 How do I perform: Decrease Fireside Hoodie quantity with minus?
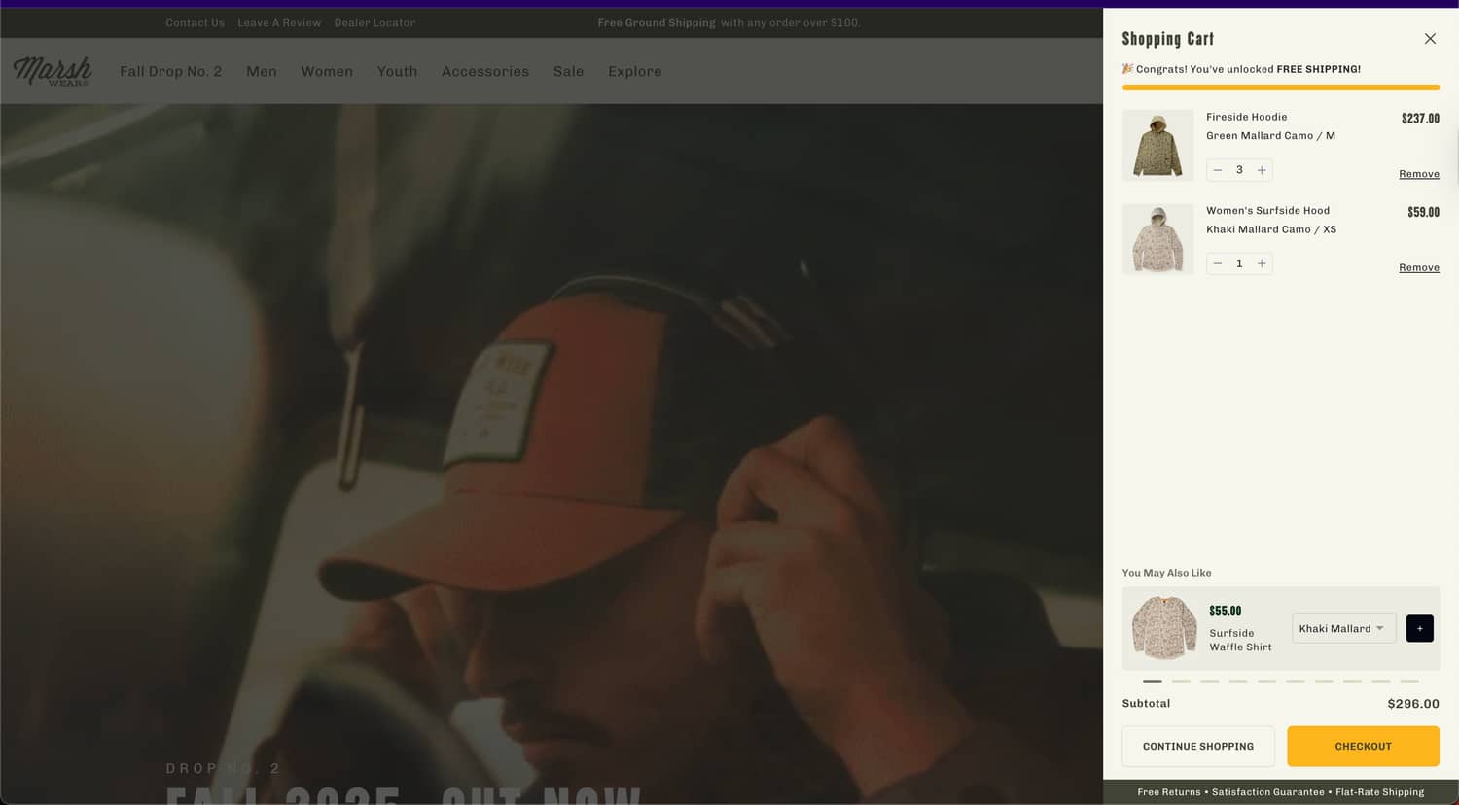click(1217, 170)
